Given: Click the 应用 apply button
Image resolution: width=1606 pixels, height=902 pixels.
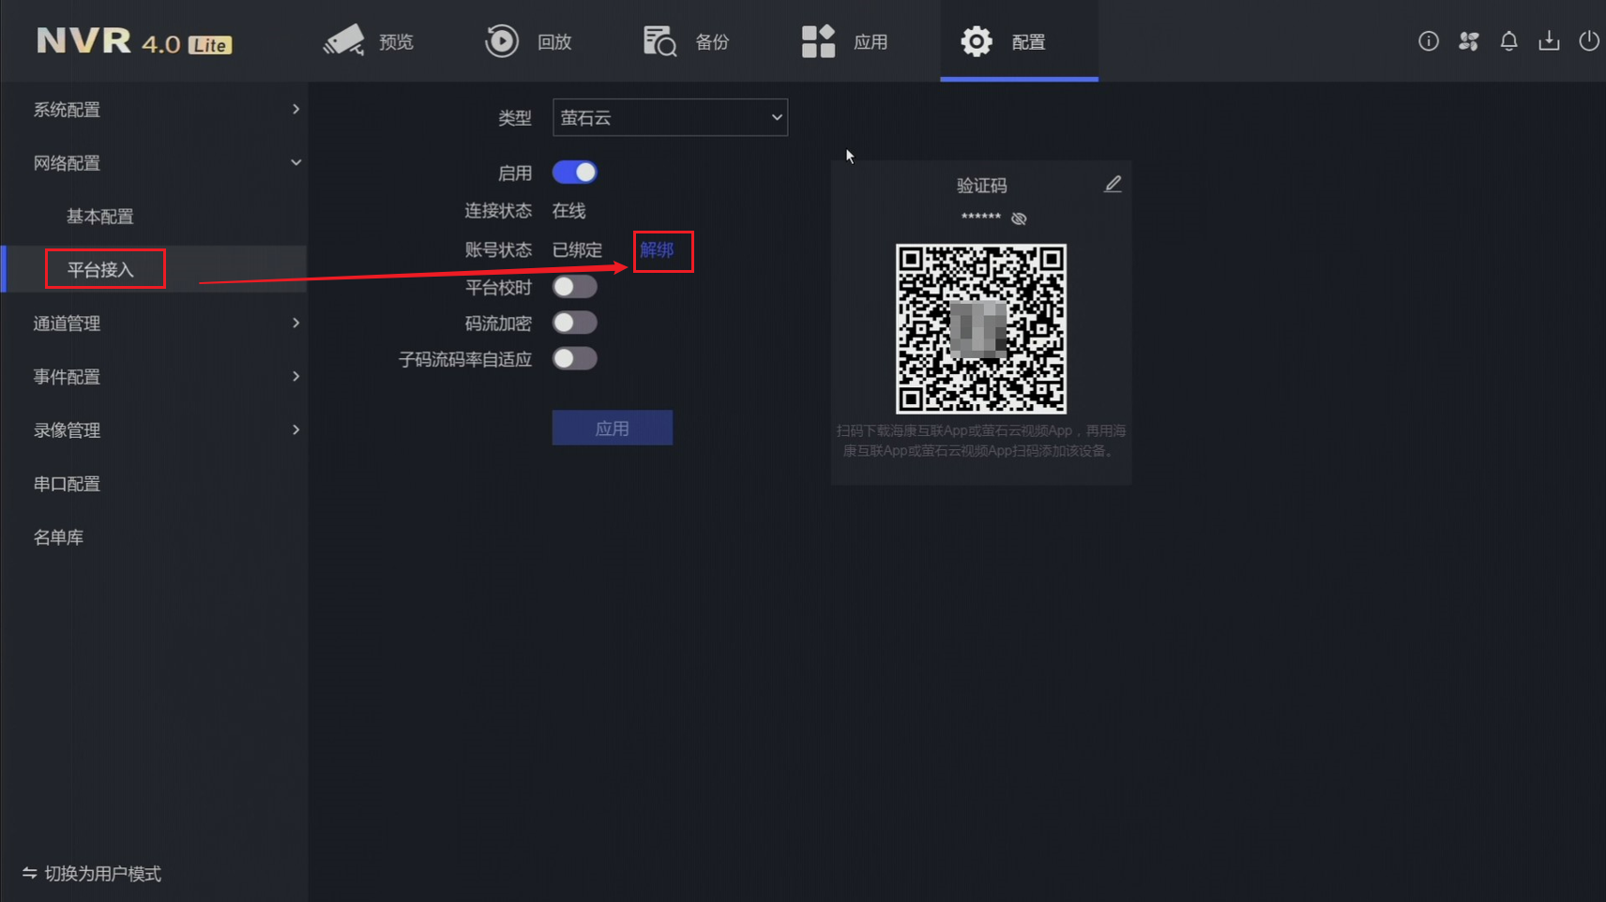Looking at the screenshot, I should click(x=612, y=428).
